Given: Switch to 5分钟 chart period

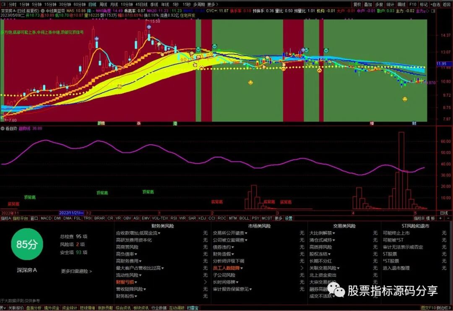Looking at the screenshot, I should [x=36, y=5].
